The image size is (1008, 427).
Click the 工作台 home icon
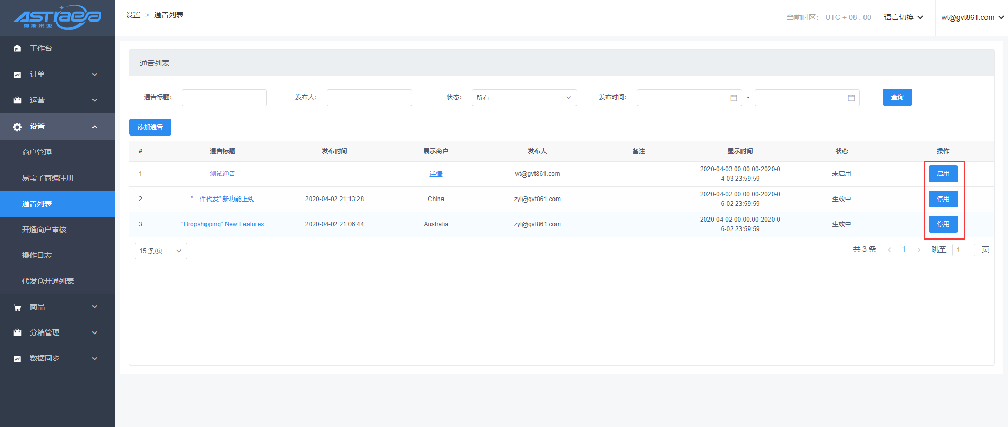17,48
